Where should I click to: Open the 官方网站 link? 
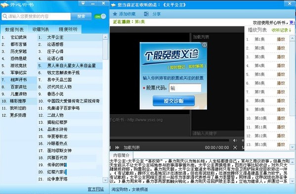pos(96,189)
